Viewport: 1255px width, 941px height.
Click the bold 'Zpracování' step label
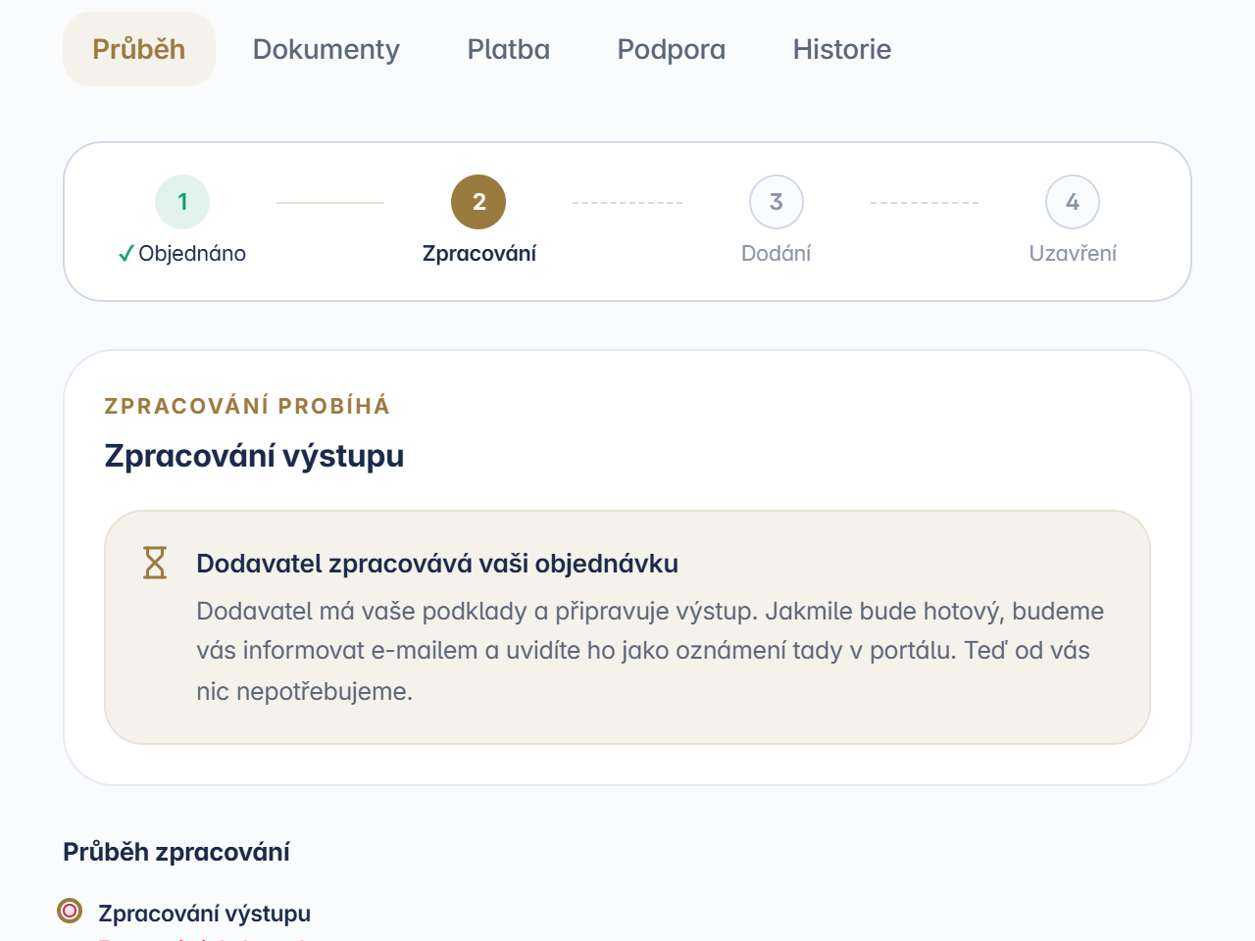pos(479,254)
